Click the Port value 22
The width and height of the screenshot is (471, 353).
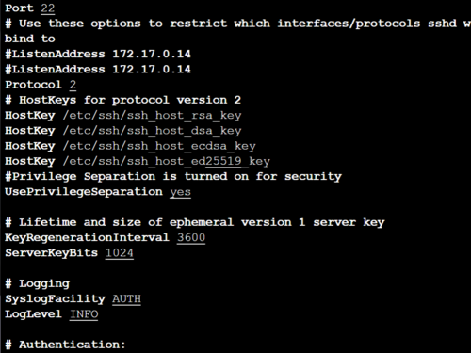[48, 8]
